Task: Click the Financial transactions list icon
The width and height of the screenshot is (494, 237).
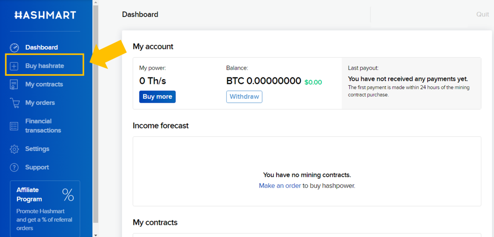Action: pos(14,126)
